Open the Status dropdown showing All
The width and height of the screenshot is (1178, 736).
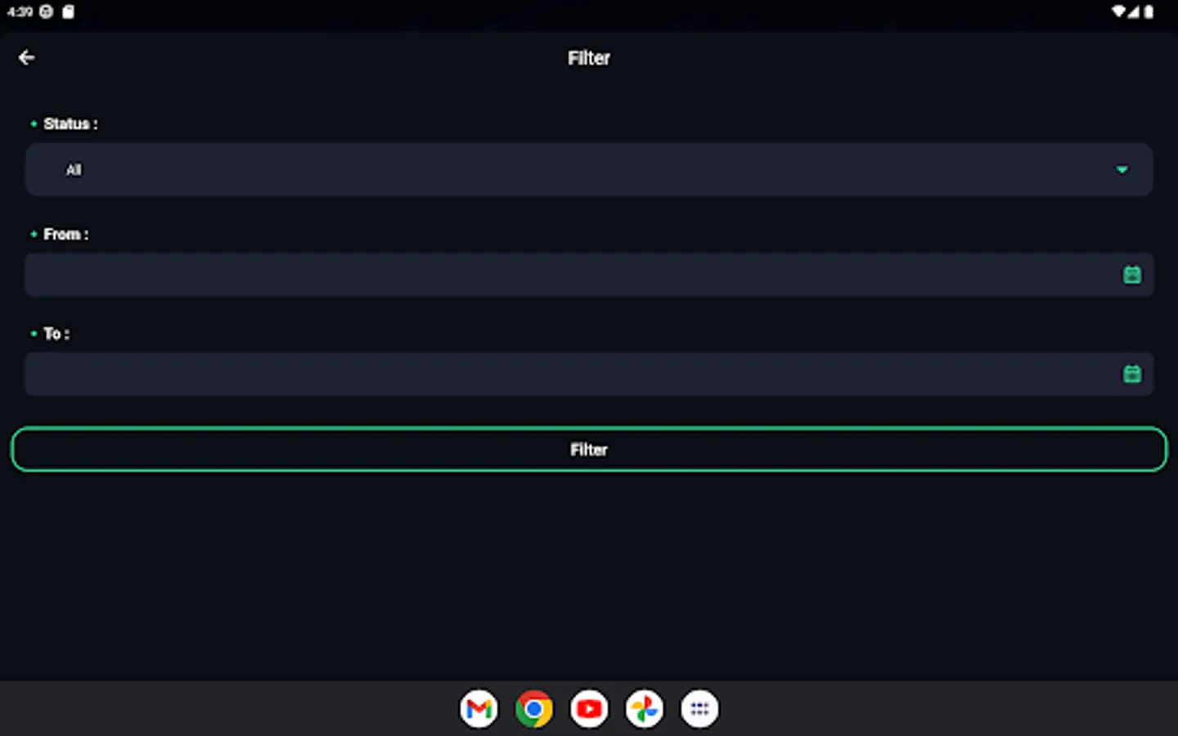589,169
